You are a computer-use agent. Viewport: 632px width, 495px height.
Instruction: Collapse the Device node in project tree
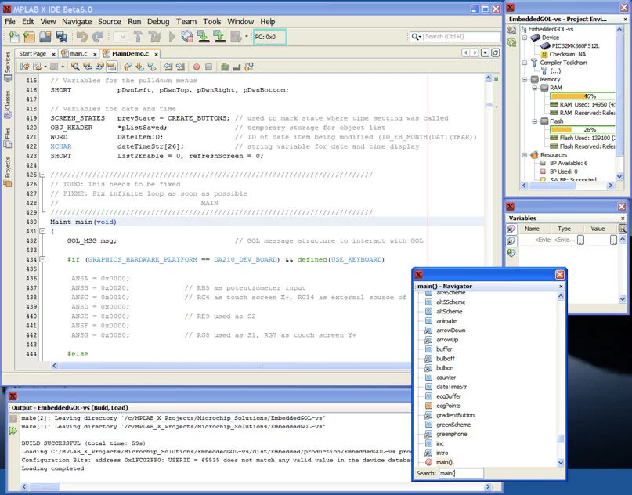[x=525, y=38]
